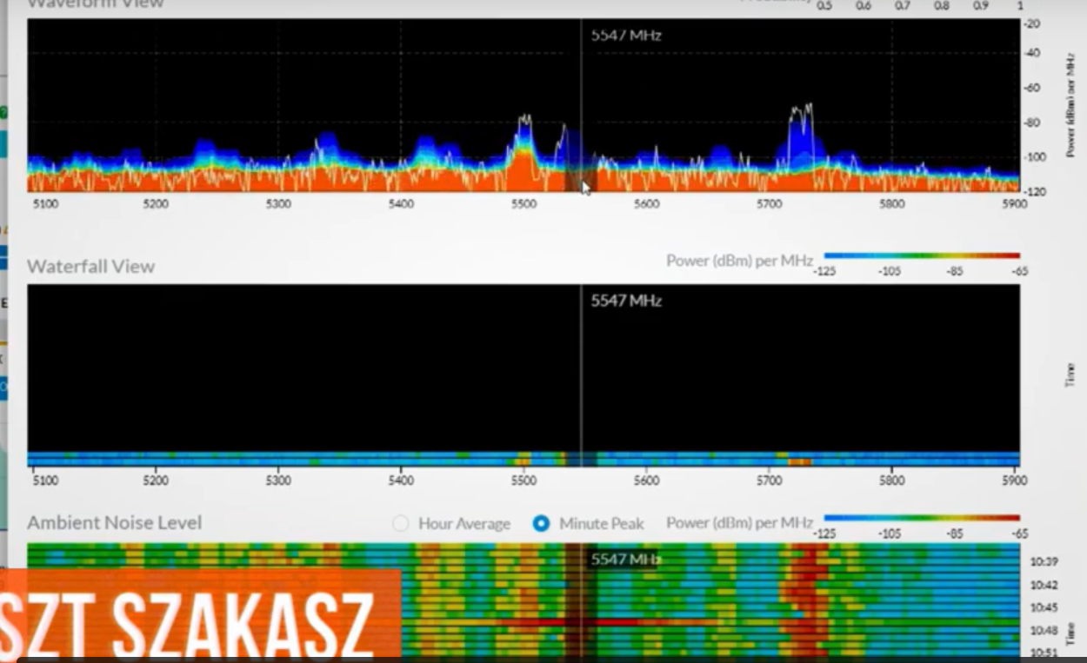Click the 5547 MHz label in the Waveform chart

pos(626,36)
